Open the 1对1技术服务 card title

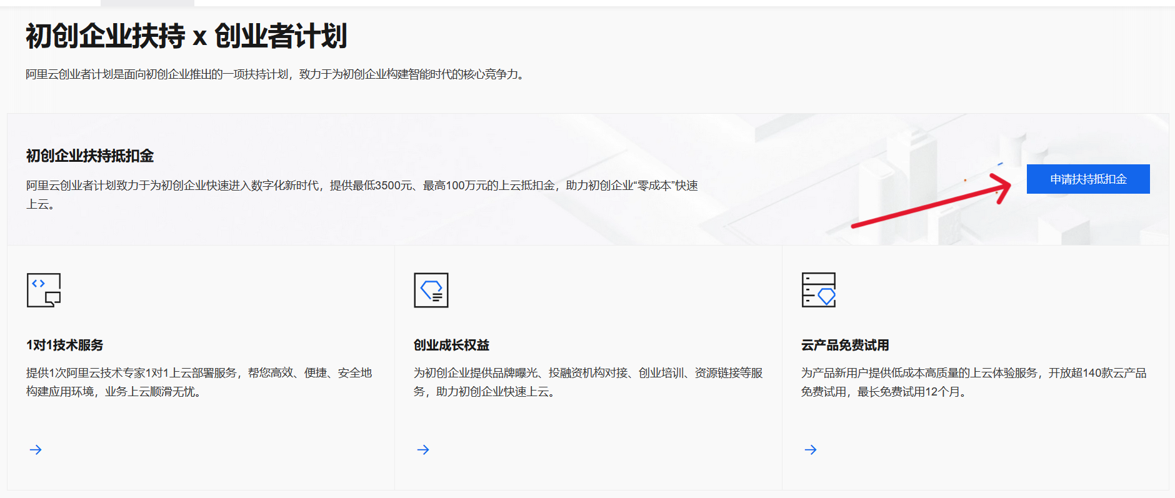click(65, 345)
